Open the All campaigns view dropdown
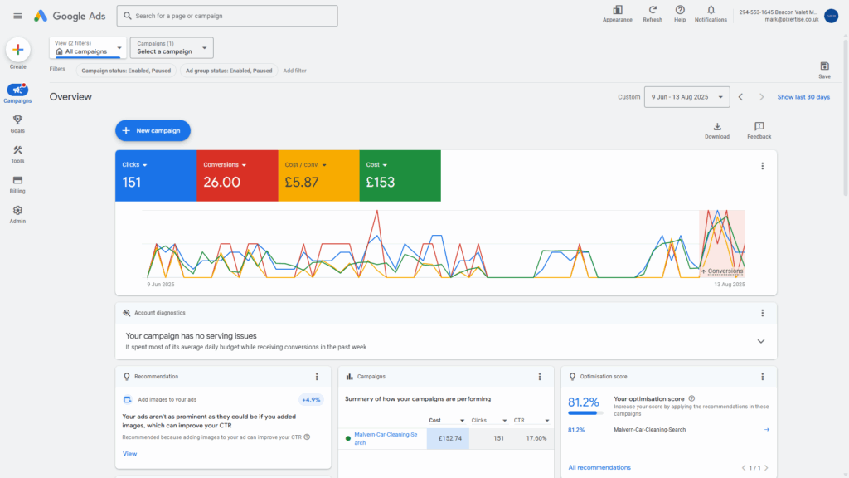 click(x=88, y=47)
